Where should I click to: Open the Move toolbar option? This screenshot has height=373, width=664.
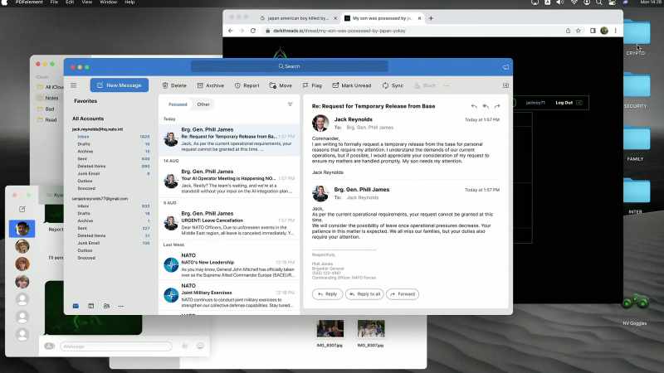[x=281, y=85]
